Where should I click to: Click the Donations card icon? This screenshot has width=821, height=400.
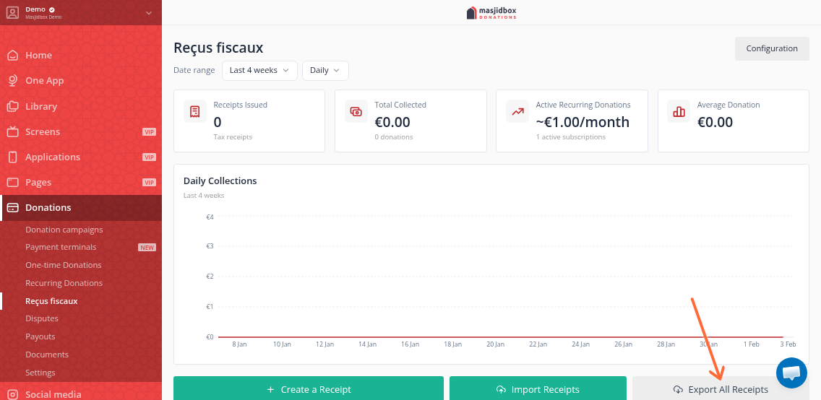(12, 208)
